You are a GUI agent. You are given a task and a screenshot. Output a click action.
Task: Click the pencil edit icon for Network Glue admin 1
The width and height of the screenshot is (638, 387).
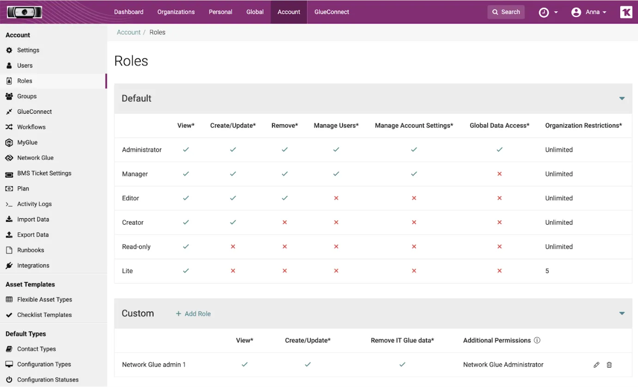click(x=596, y=365)
